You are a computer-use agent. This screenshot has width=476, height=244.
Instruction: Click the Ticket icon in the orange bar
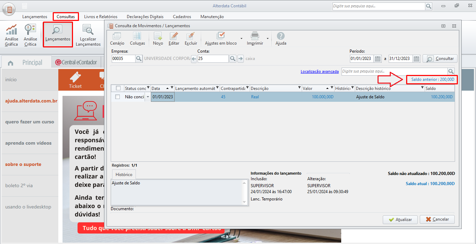[75, 80]
